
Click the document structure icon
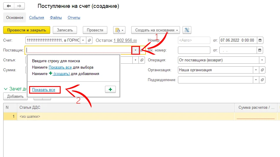pos(187,30)
